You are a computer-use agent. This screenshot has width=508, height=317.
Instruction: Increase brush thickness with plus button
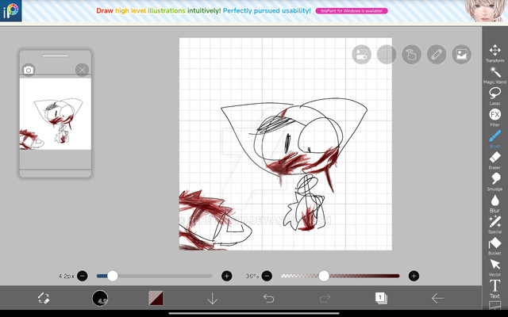[x=227, y=276]
